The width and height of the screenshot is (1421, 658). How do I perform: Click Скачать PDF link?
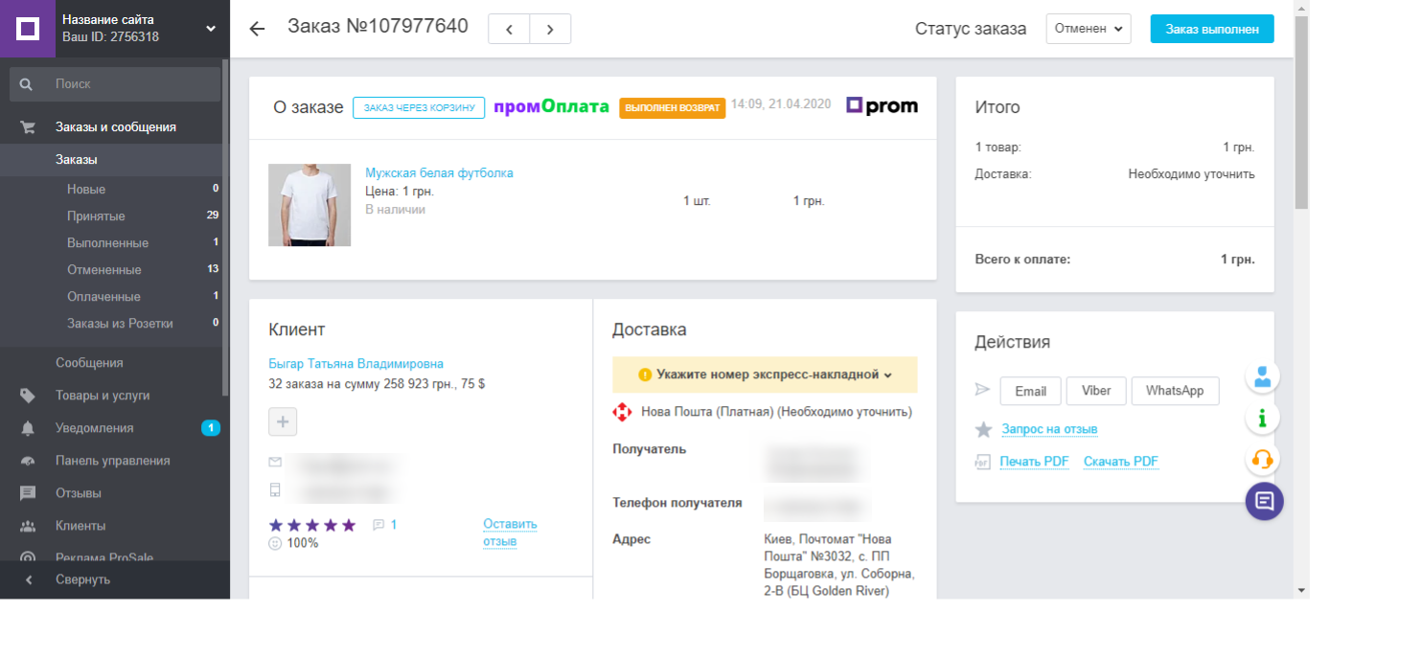pos(1121,462)
